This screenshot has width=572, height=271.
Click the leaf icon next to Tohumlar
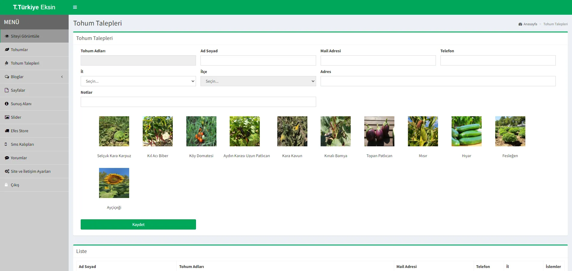click(x=7, y=50)
